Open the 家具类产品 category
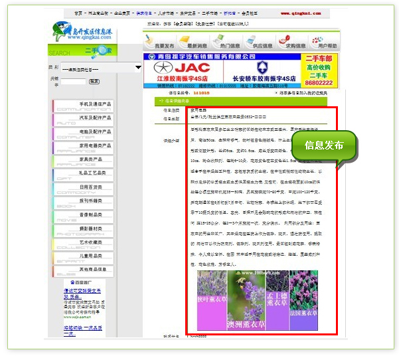This screenshot has height=356, width=399. (x=83, y=161)
